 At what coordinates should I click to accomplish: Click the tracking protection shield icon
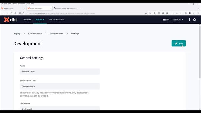click(x=20, y=13)
